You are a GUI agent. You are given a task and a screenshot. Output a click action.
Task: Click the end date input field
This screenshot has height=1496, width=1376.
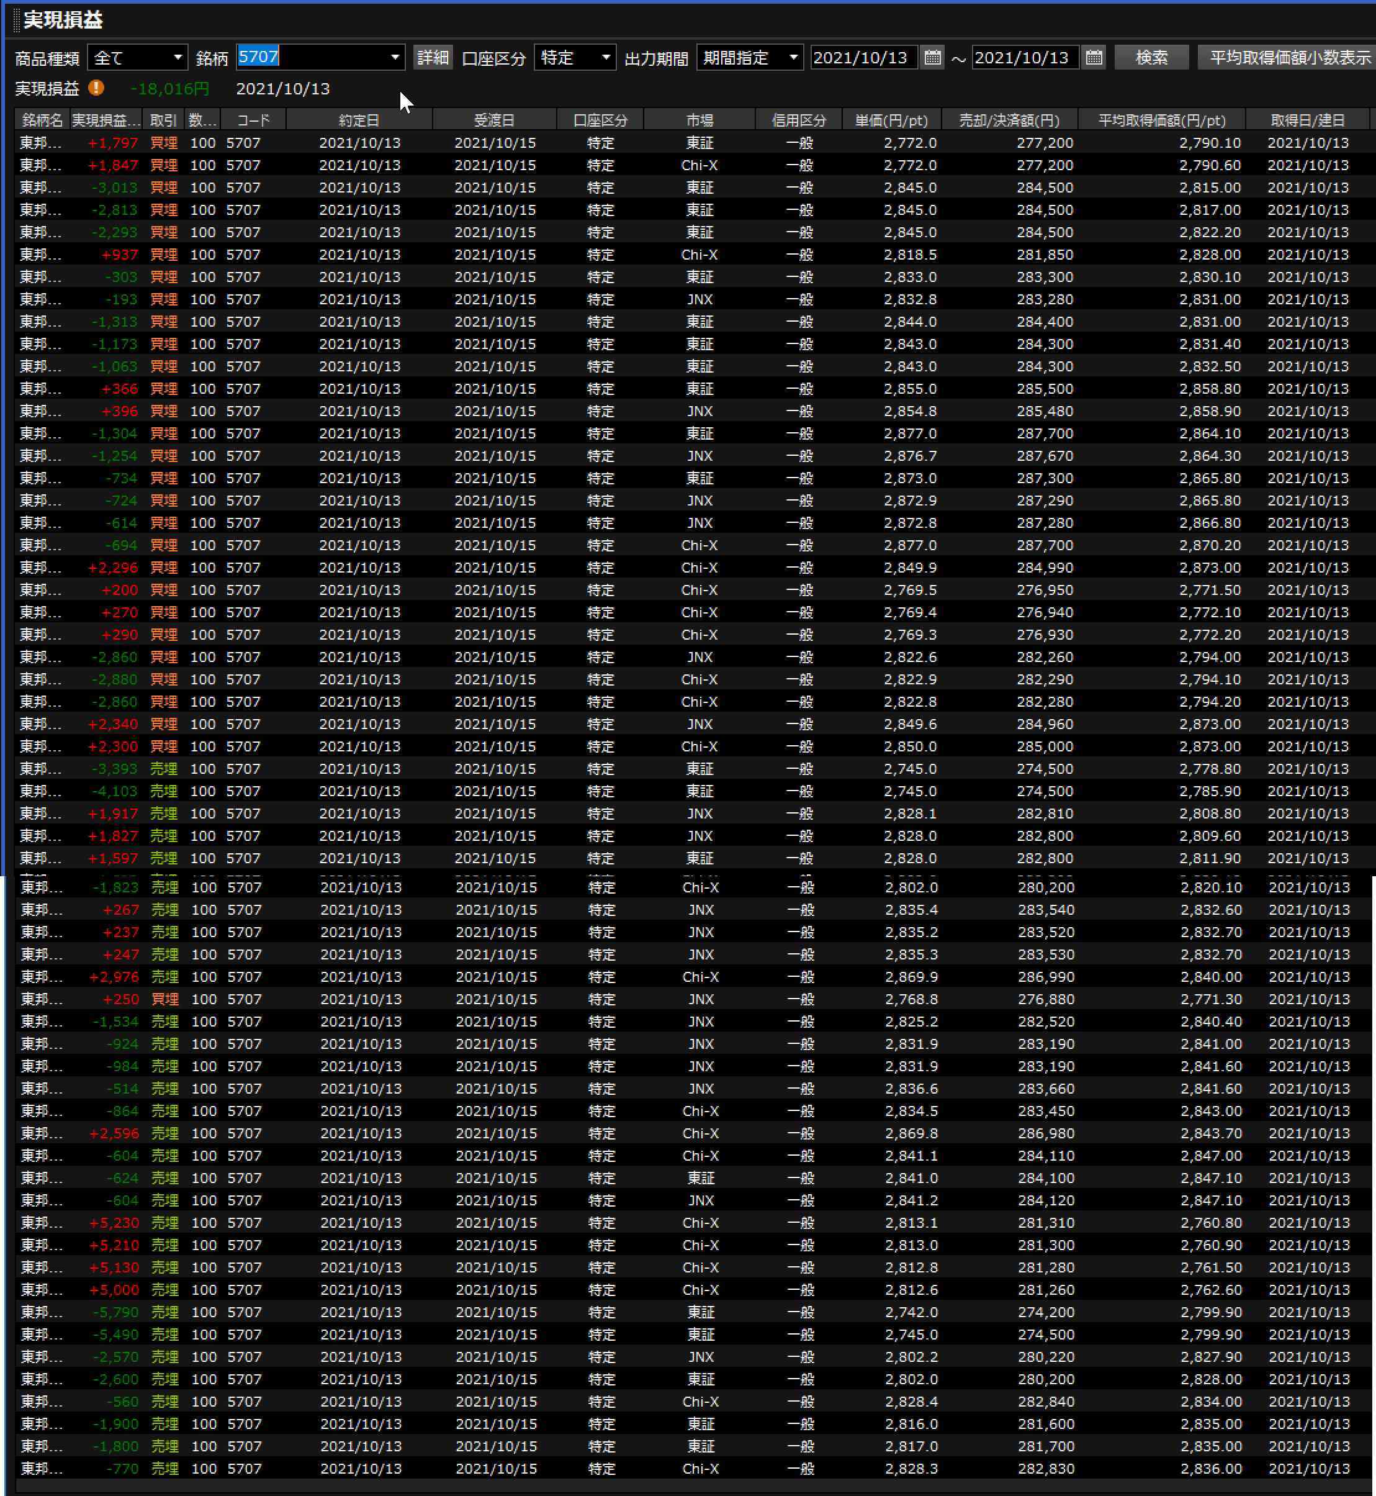(1024, 57)
